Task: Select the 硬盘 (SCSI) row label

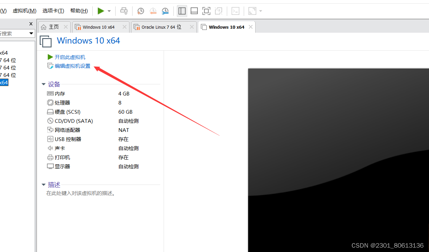Action: [x=68, y=112]
